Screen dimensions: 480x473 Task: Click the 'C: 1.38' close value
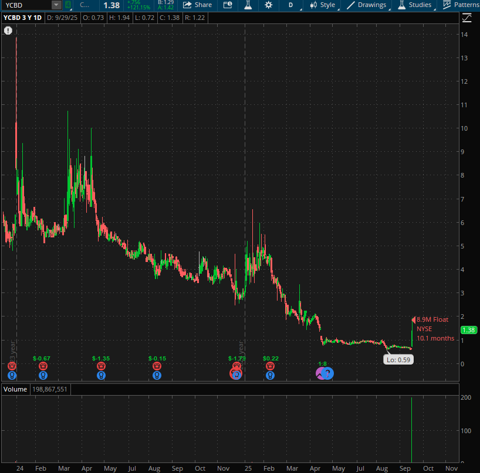pyautogui.click(x=170, y=18)
